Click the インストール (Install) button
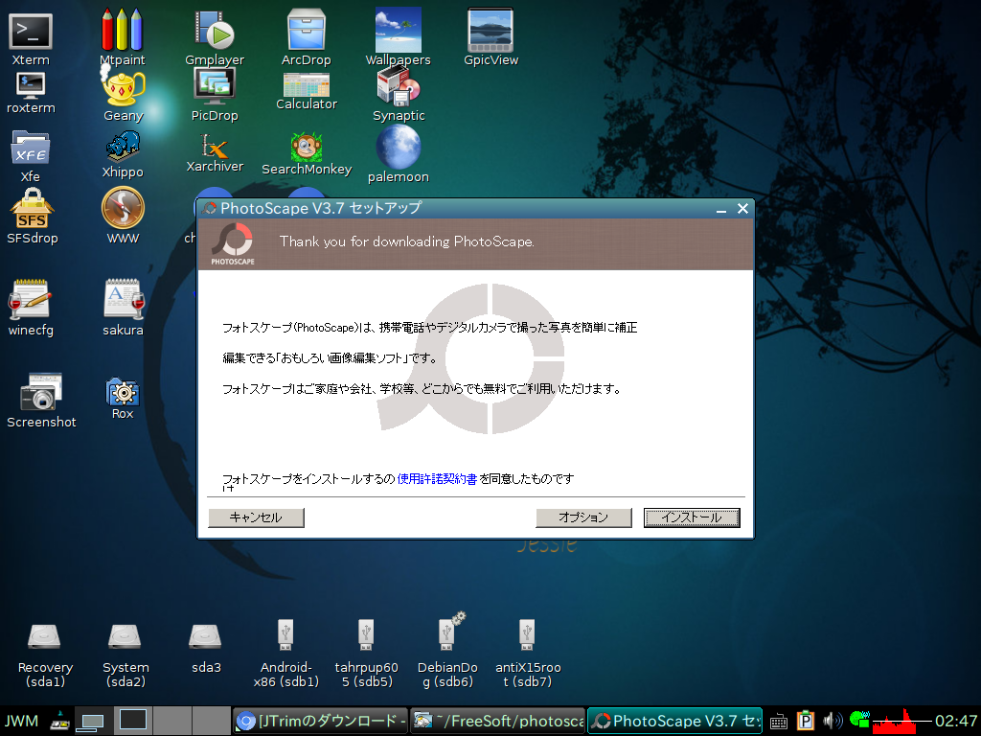This screenshot has height=736, width=981. click(692, 517)
